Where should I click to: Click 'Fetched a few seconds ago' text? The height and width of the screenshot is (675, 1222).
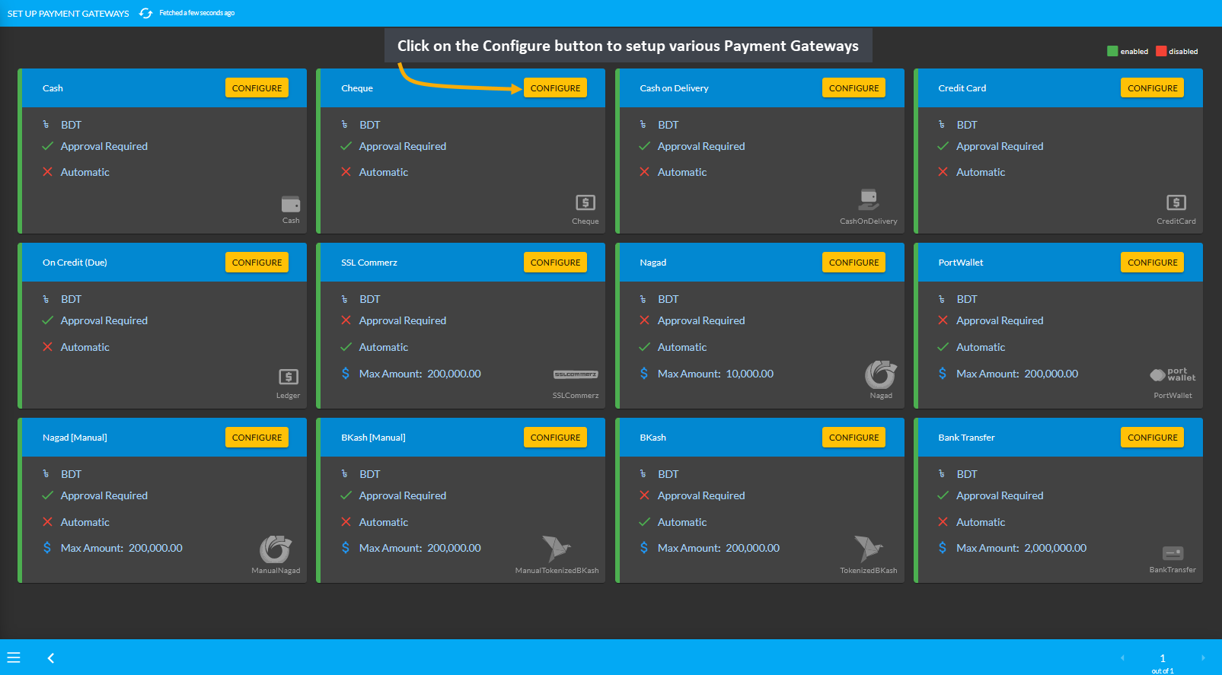(x=196, y=13)
